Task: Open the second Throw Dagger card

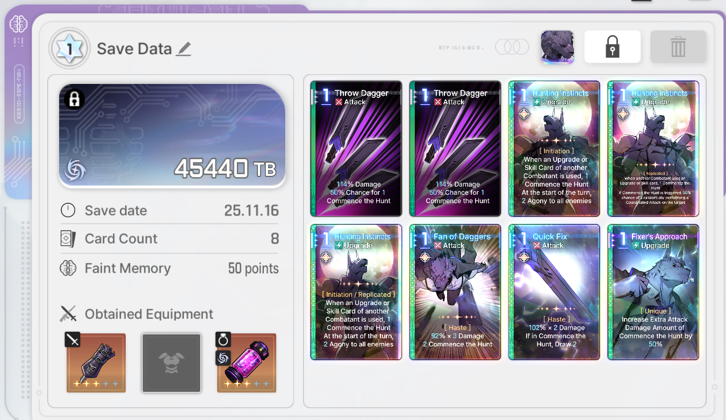Action: click(455, 148)
